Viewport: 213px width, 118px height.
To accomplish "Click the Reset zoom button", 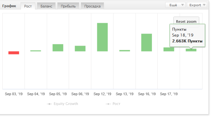I will [x=186, y=22].
